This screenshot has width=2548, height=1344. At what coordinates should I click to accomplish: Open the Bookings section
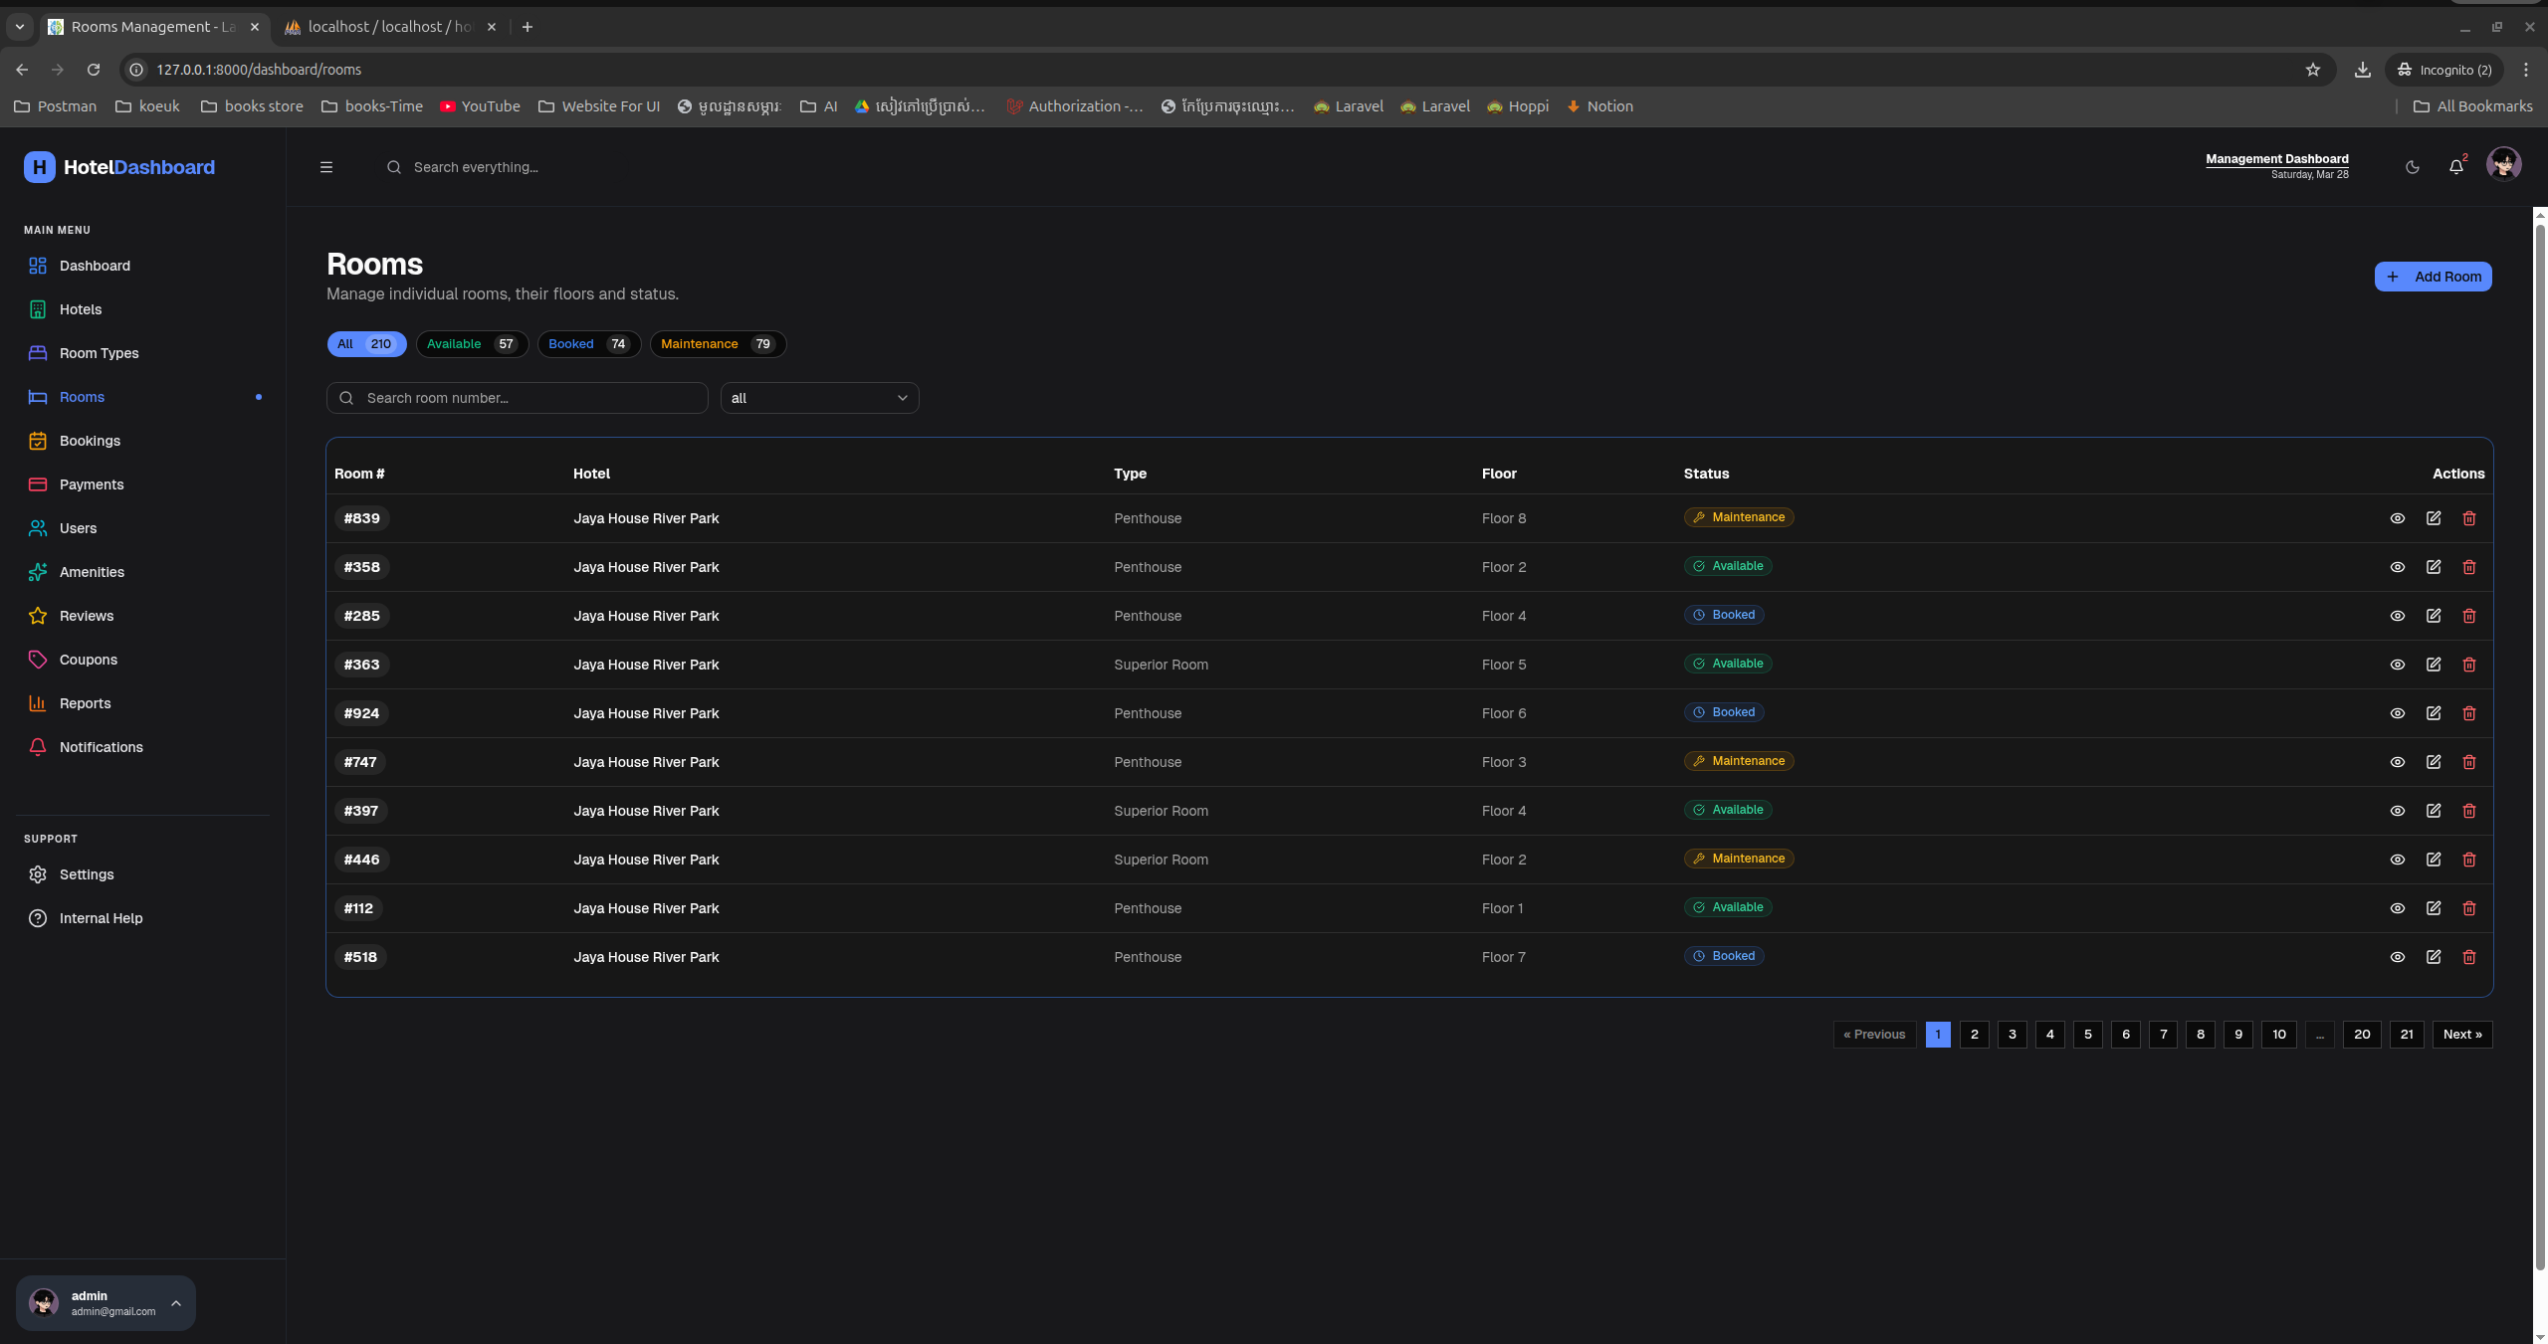click(x=143, y=441)
